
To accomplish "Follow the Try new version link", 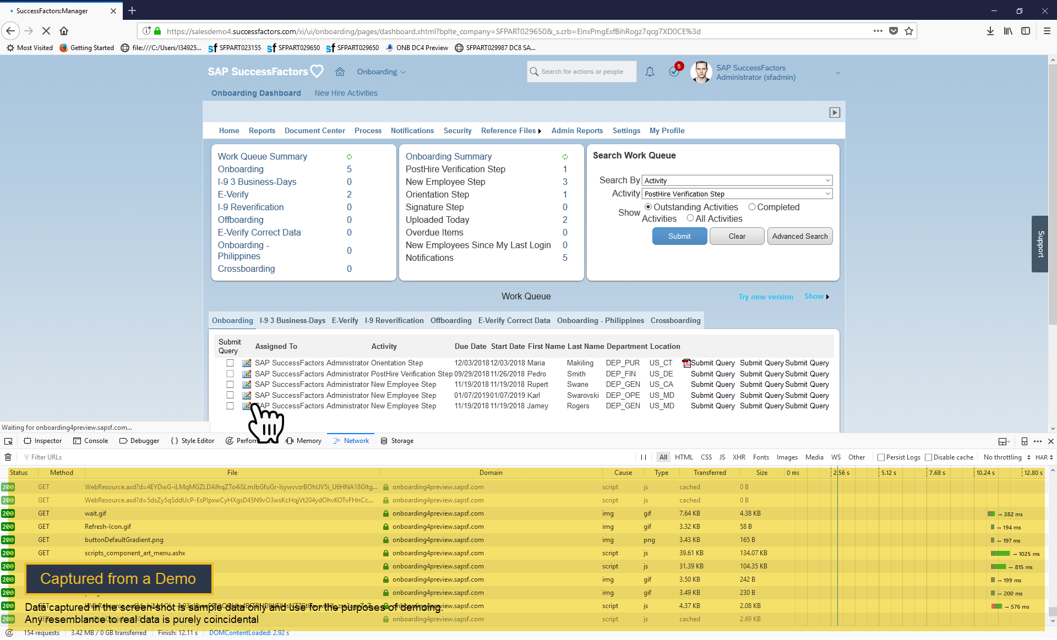I will tap(766, 297).
